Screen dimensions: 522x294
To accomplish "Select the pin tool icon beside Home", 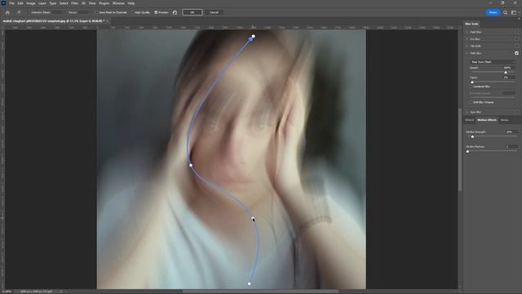I will (19, 12).
